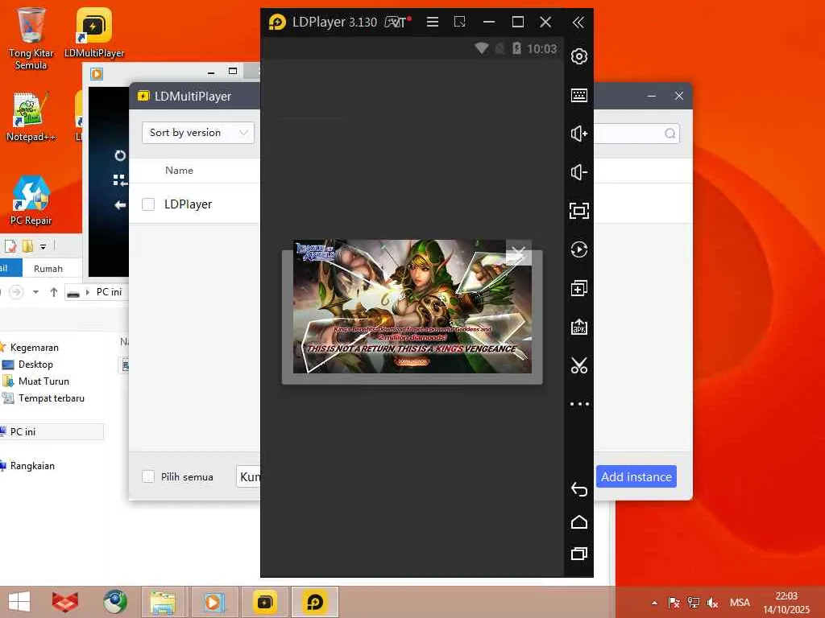This screenshot has height=618, width=825.
Task: Switch to LDPlayer taskbar button
Action: coord(315,602)
